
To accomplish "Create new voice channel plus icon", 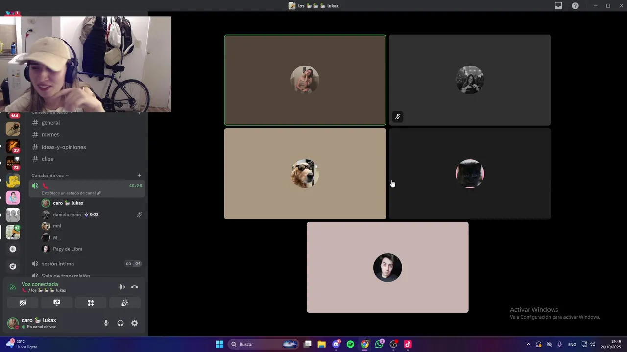I will point(139,176).
